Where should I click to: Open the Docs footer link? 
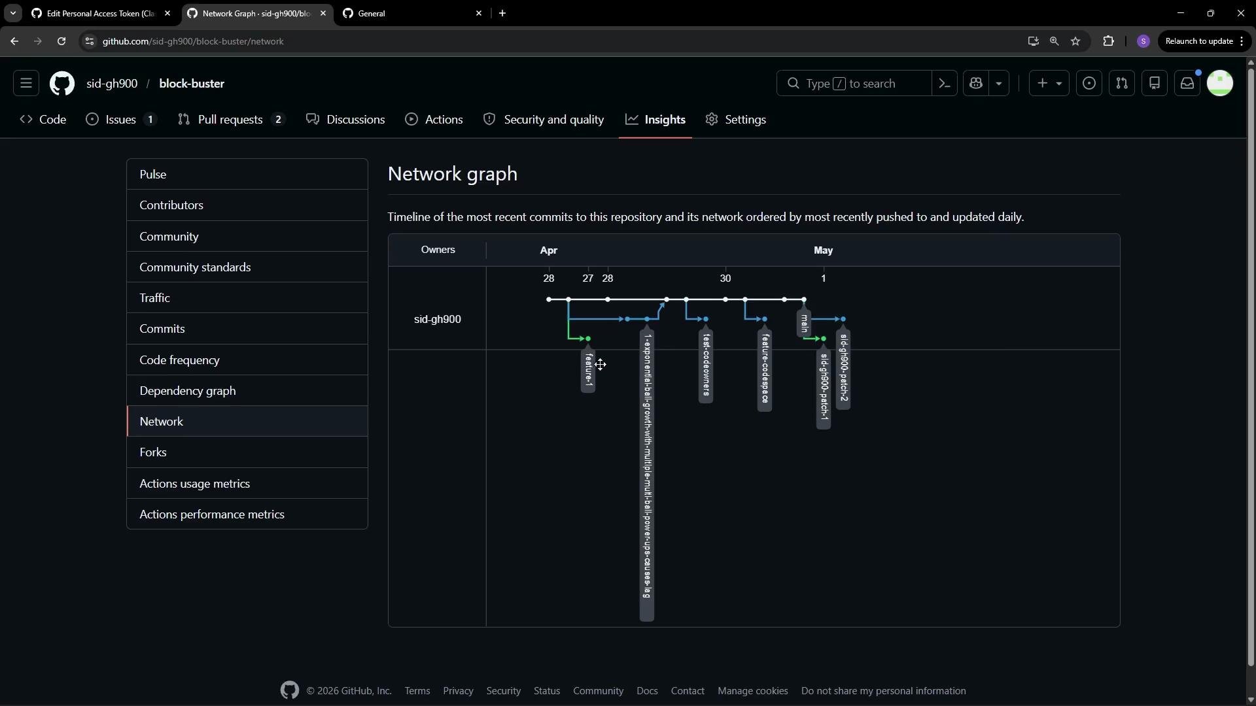pos(647,691)
